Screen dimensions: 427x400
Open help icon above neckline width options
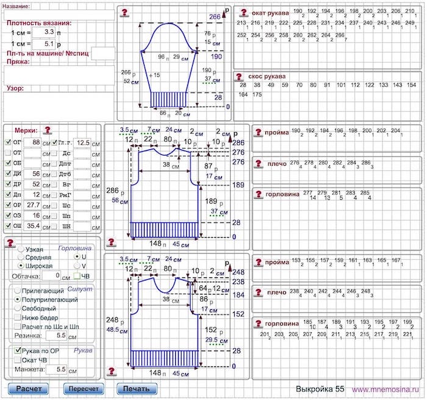click(x=10, y=243)
